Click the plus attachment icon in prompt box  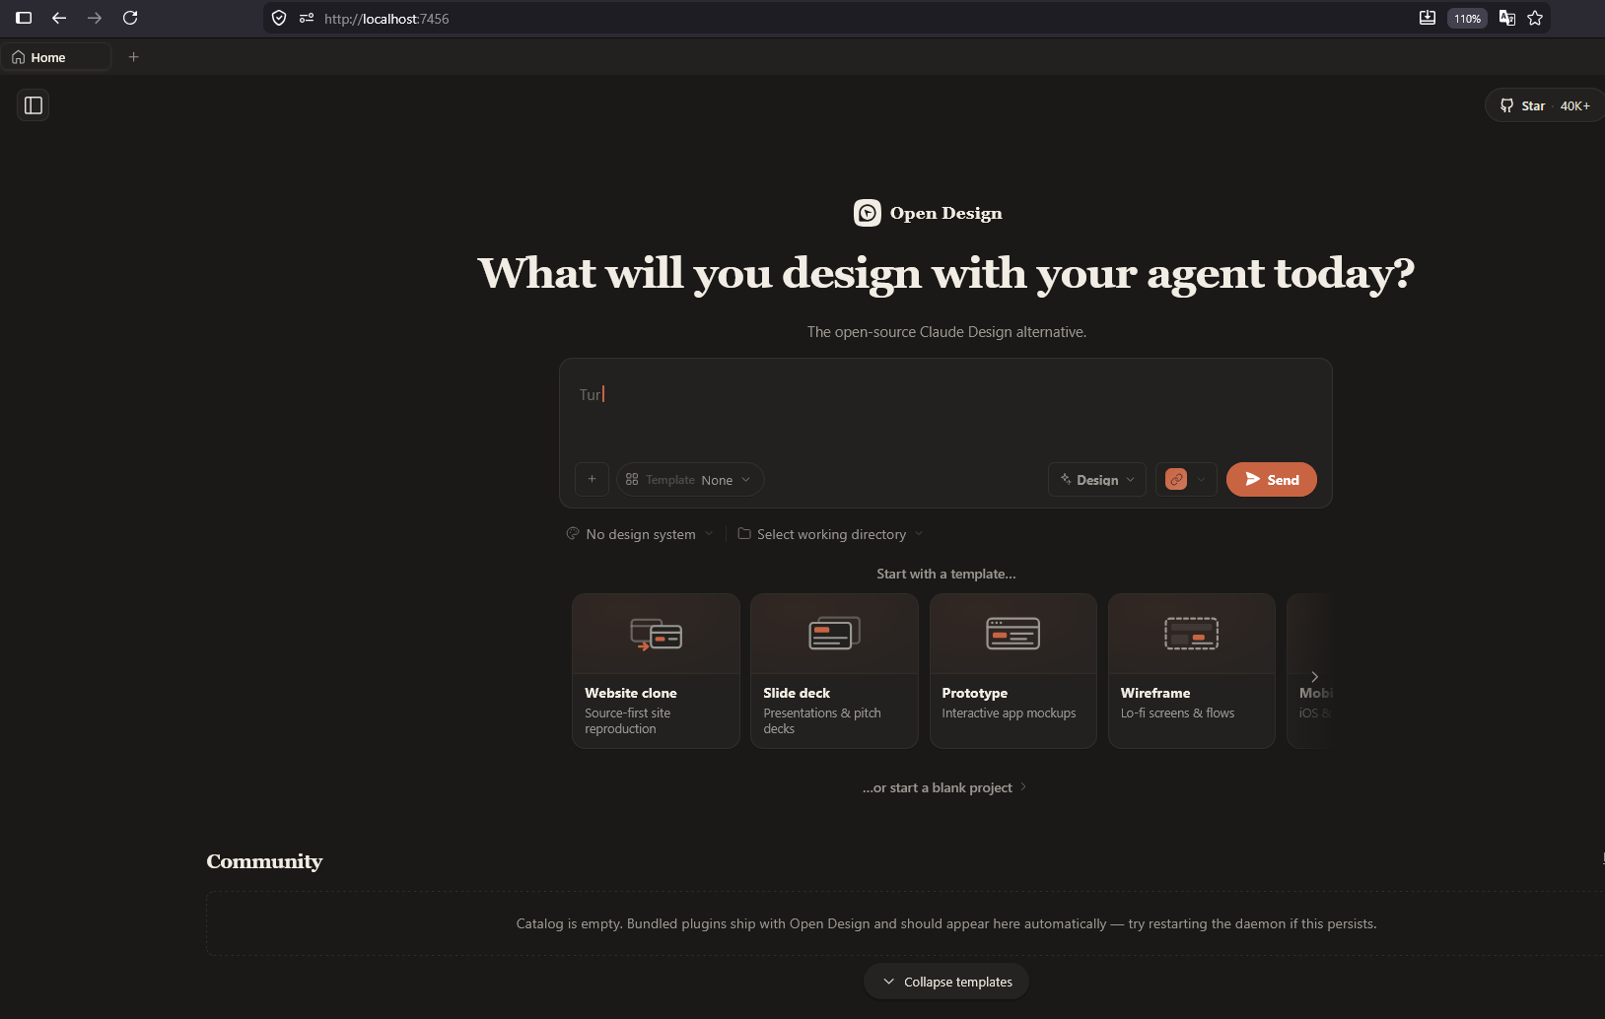click(592, 480)
